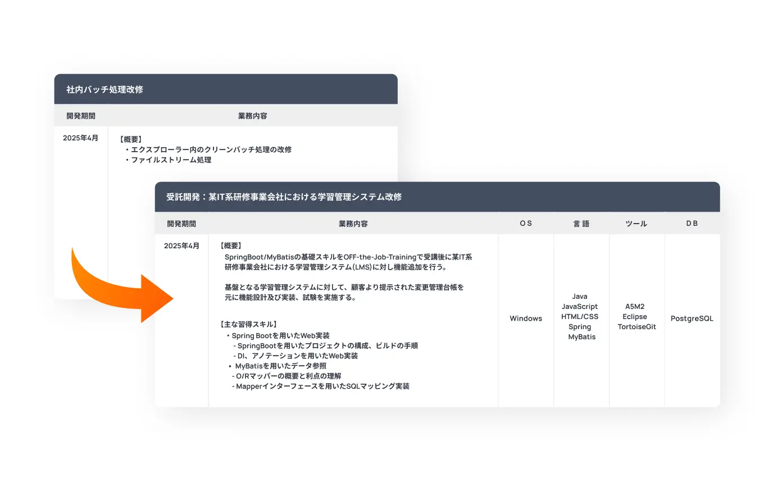Click Spring Bootを用いたWeb実装 bullet
Image resolution: width=773 pixels, height=496 pixels.
278,335
